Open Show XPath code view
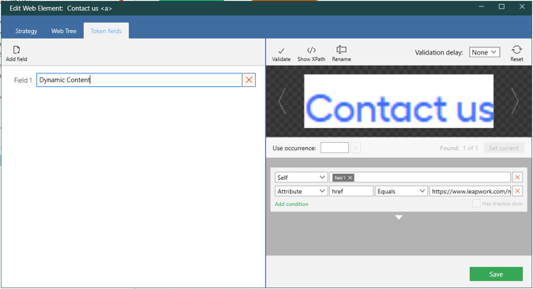The height and width of the screenshot is (289, 533). 311,50
